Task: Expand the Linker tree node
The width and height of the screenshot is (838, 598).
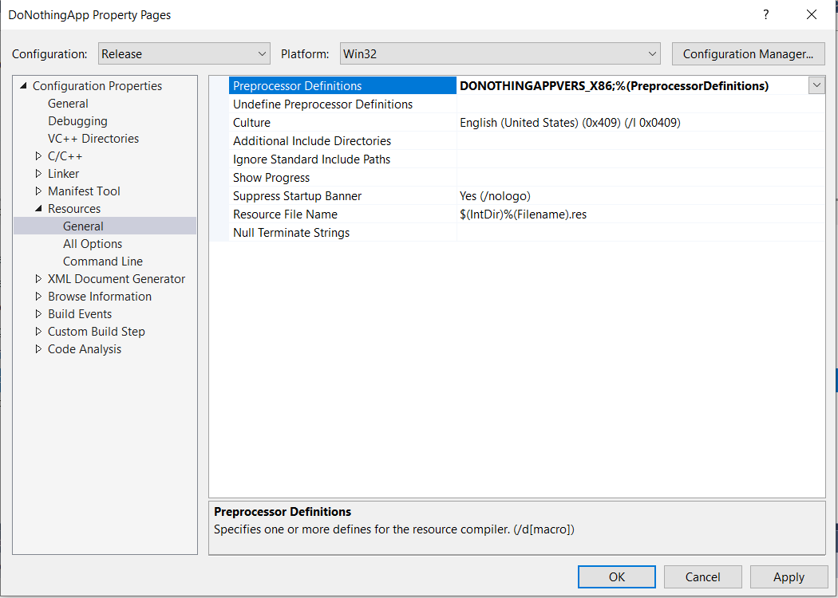Action: (x=38, y=174)
